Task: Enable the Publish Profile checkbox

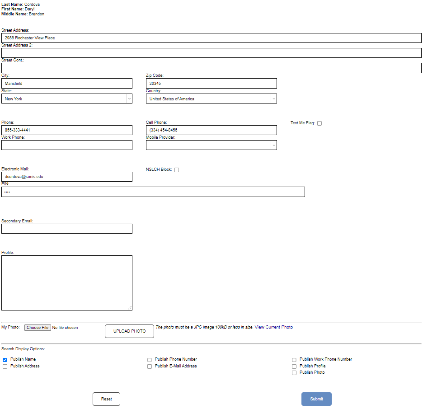Action: [294, 366]
